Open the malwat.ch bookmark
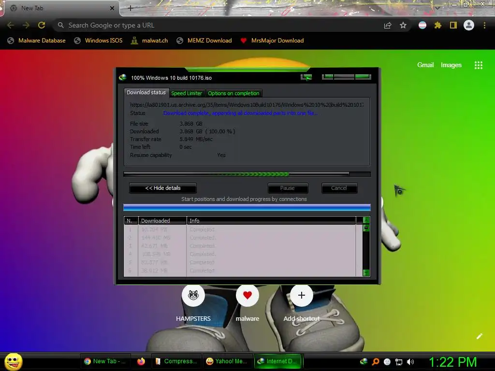Viewport: 495px width, 371px height. click(x=149, y=41)
